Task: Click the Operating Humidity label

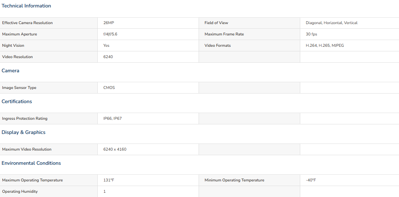Action: pyautogui.click(x=20, y=191)
